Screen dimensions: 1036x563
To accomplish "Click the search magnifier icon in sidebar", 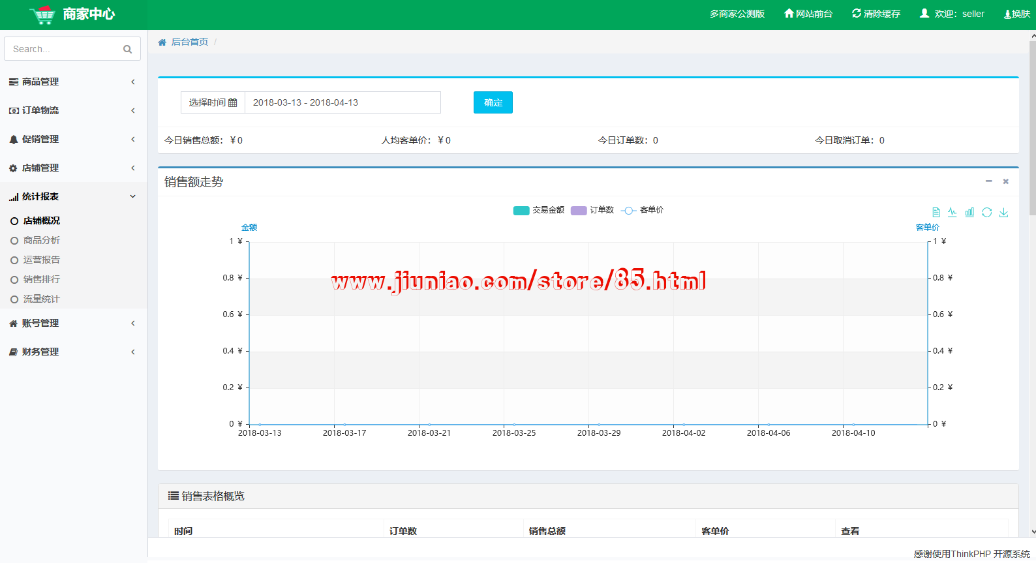I will [x=127, y=49].
